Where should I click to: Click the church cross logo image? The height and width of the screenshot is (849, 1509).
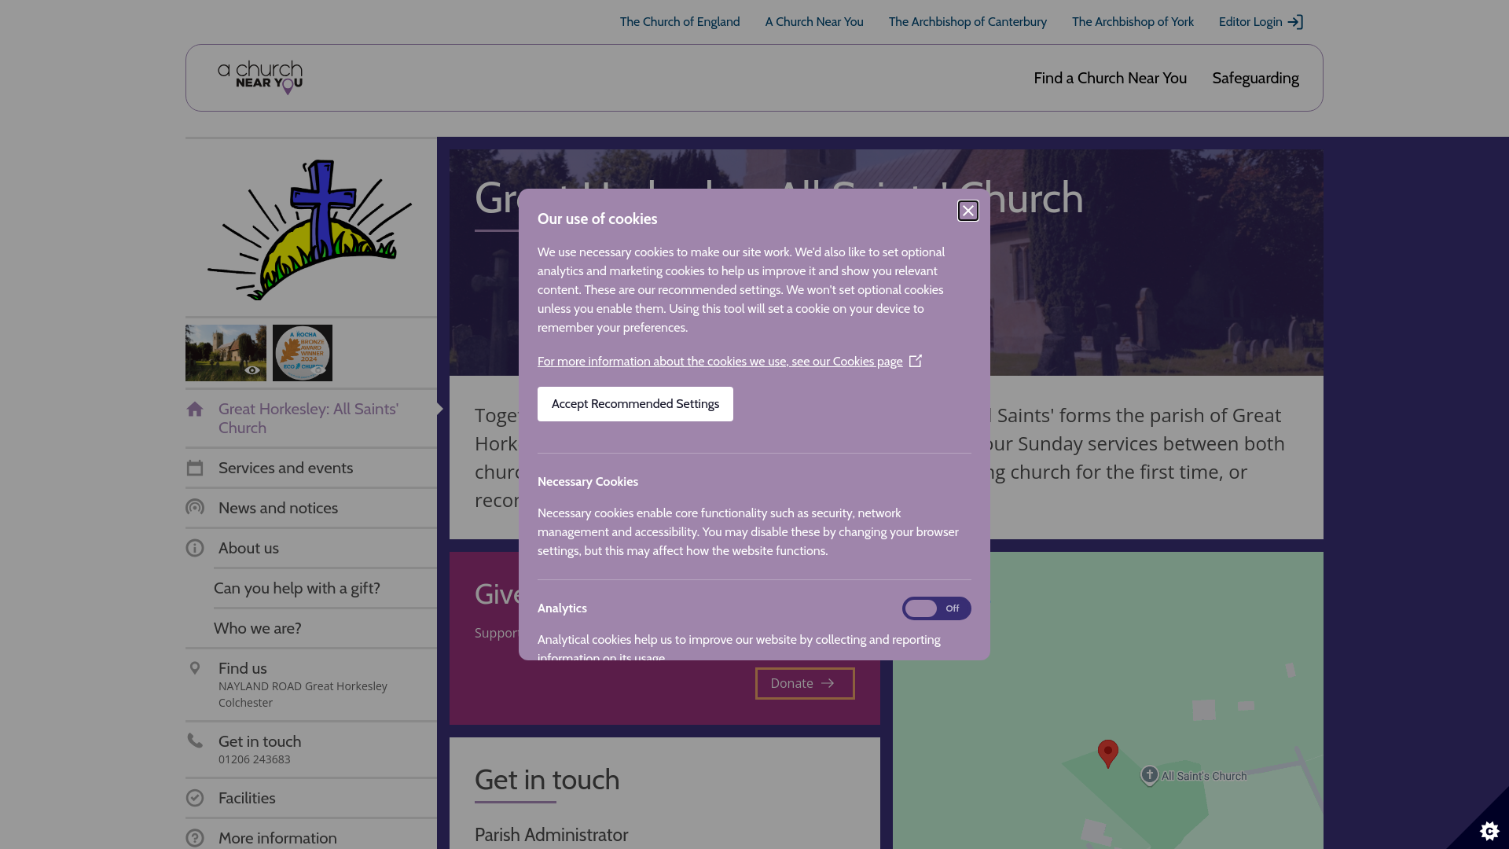310,230
